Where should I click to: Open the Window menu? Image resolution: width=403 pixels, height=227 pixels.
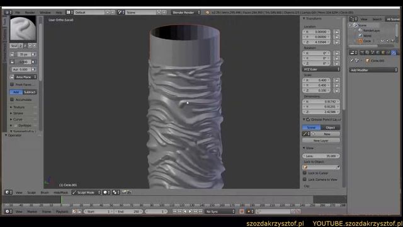coord(45,13)
